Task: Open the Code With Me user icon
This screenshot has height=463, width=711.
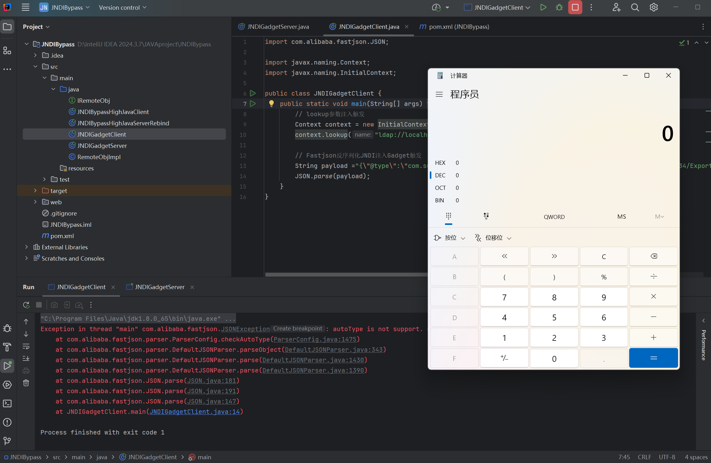Action: click(x=616, y=8)
